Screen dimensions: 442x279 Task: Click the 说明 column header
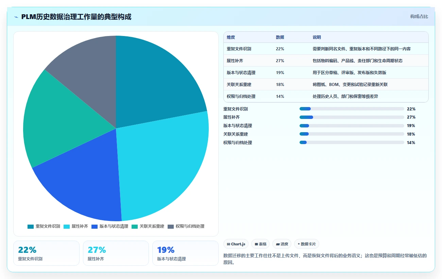317,37
